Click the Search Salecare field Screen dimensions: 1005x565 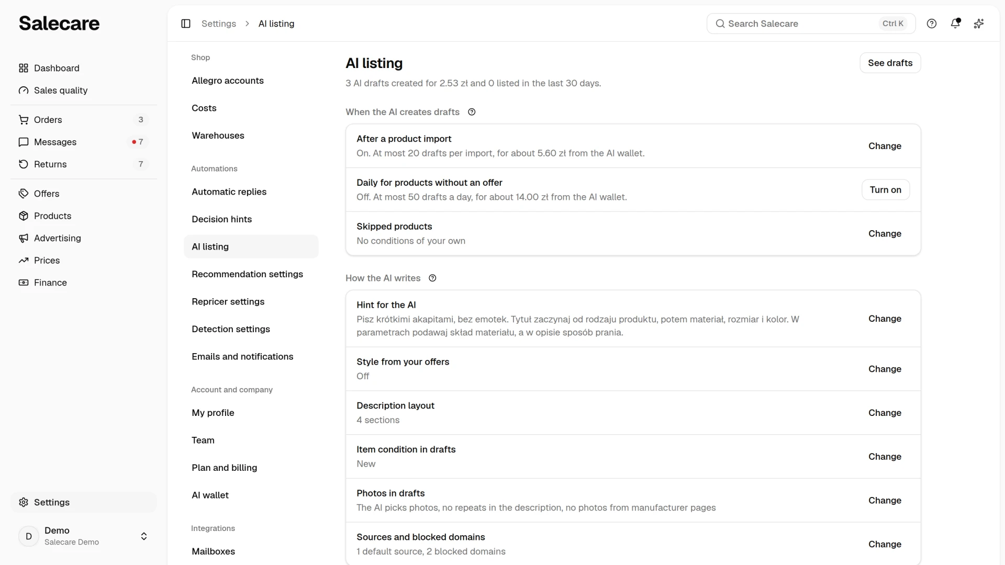click(x=811, y=24)
